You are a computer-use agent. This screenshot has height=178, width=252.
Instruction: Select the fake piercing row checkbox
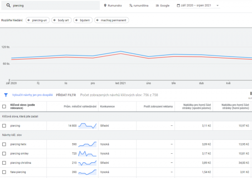(x=4, y=172)
